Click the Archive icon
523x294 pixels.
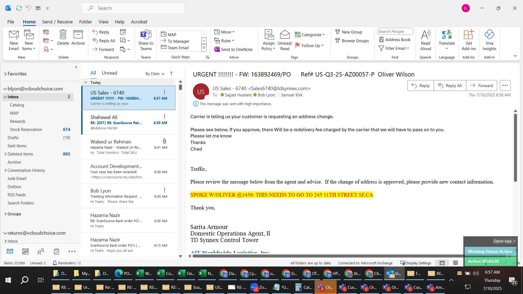(78, 38)
